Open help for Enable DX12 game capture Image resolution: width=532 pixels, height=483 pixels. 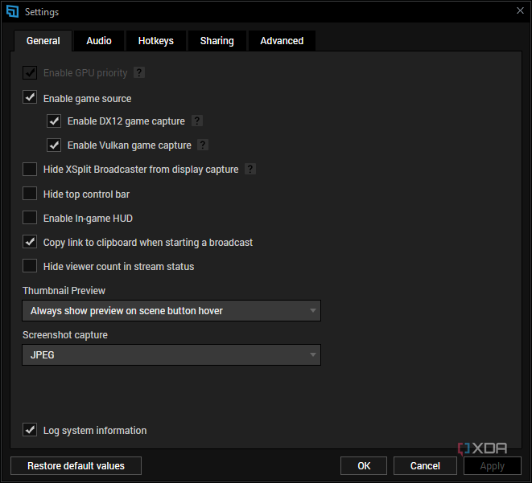coord(197,121)
